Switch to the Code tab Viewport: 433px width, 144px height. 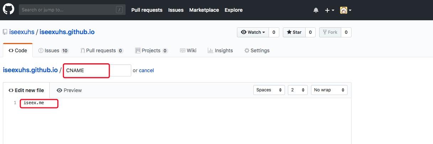(18, 50)
